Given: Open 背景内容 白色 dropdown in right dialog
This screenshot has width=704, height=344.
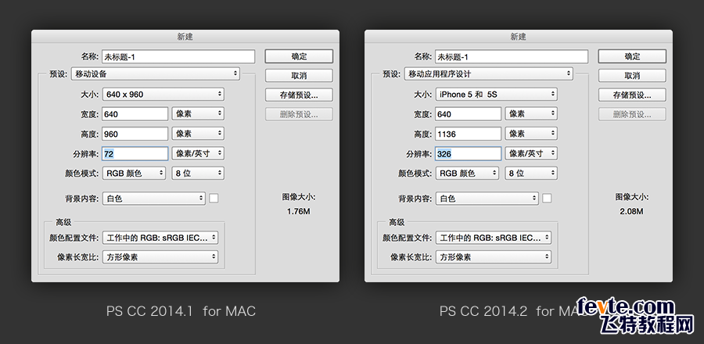Looking at the screenshot, I should coord(487,199).
